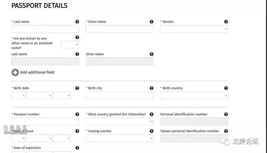Open help icon for first Last name
The image size is (267, 153).
click(x=77, y=22)
